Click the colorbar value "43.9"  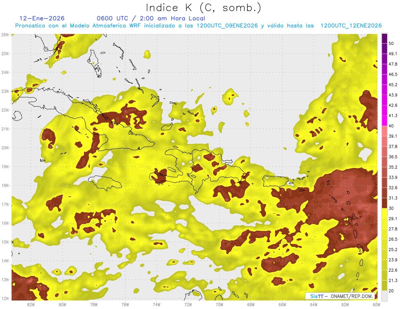click(393, 95)
